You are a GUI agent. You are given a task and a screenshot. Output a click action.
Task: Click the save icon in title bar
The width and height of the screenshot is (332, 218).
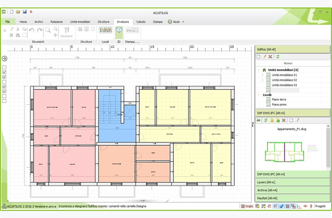25,12
